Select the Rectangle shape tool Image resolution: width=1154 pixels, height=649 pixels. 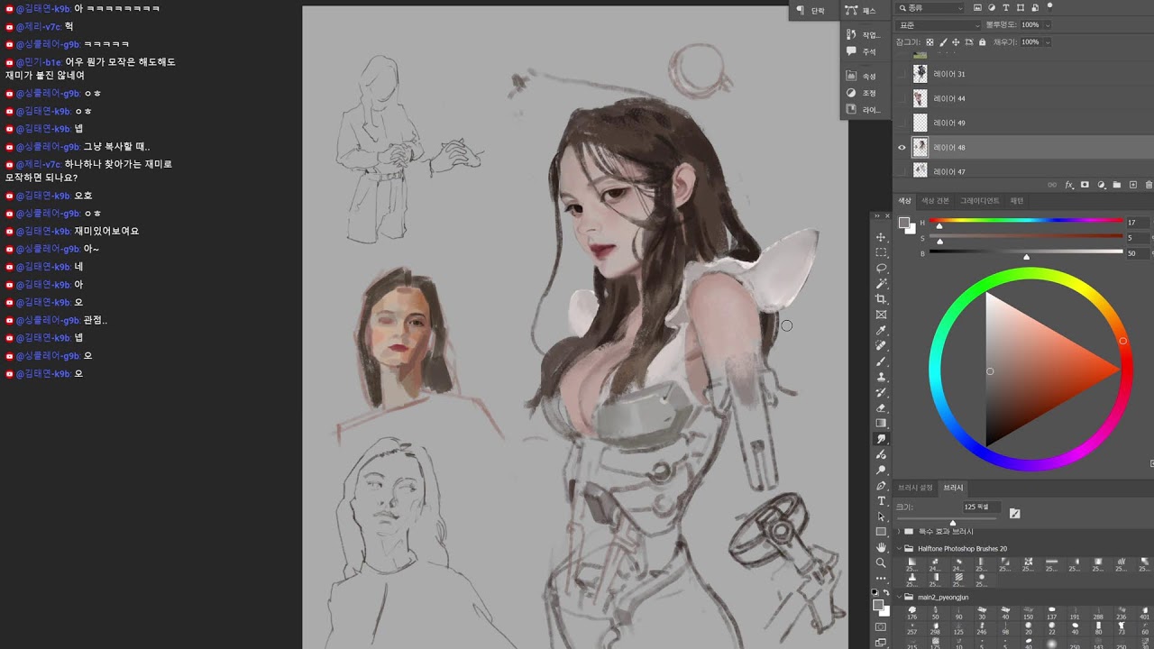click(x=881, y=532)
